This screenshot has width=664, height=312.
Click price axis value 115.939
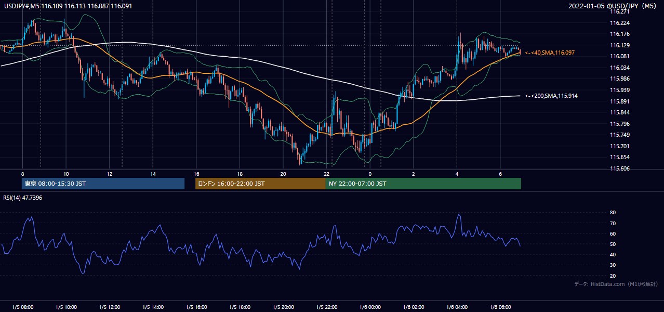[x=620, y=90]
